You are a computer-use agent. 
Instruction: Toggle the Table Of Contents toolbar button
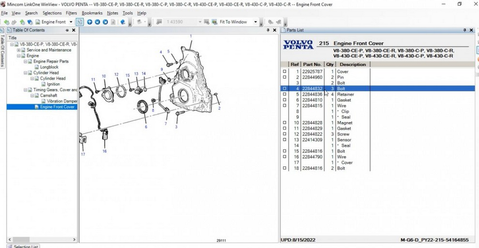tap(80, 22)
